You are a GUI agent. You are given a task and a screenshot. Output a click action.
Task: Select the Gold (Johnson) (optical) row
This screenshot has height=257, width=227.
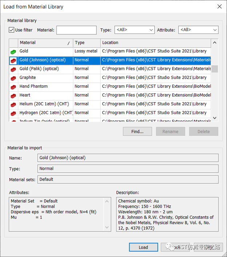coord(110,61)
